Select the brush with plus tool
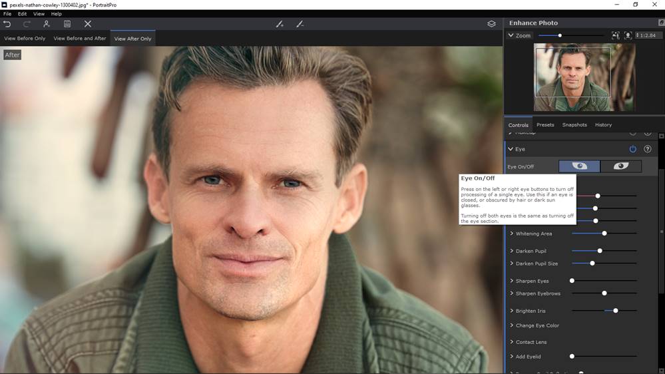665x374 pixels. [280, 24]
